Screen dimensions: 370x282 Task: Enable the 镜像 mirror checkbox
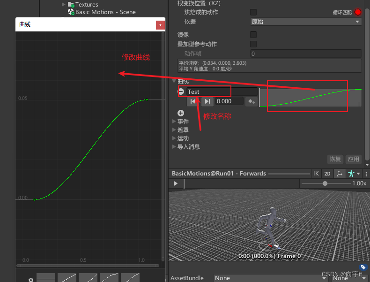tap(253, 35)
